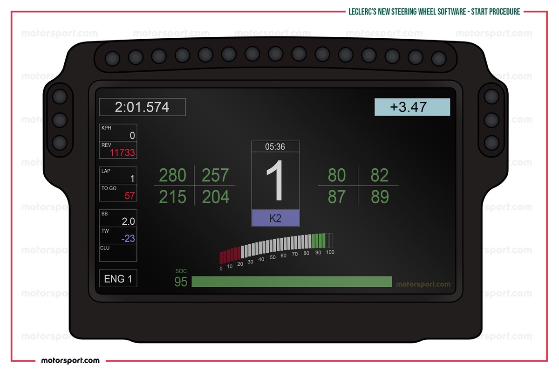This screenshot has height=373, width=559.
Task: Click the lap time 2:01.574 readout
Action: coord(142,107)
